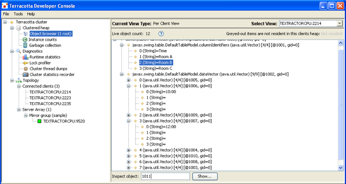Expand vector 7 [@1003] node
Screen dimensions: 346x184
(128, 168)
